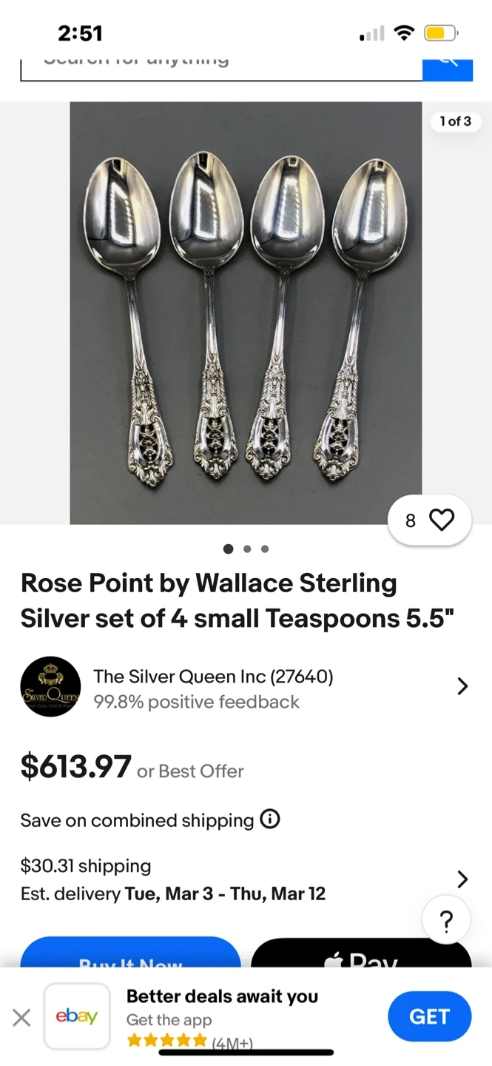
Task: Pay with the Apple Pay button
Action: tap(361, 955)
